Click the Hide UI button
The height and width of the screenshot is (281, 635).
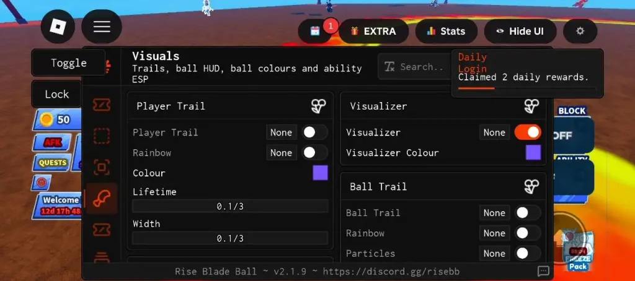[520, 31]
